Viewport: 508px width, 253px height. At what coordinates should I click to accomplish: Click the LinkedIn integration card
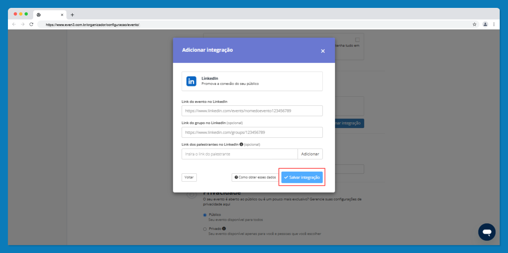tap(252, 81)
